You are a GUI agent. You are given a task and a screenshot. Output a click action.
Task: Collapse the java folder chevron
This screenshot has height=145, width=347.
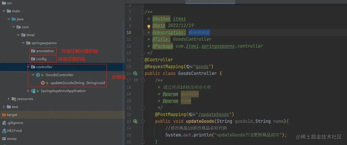pyautogui.click(x=9, y=19)
